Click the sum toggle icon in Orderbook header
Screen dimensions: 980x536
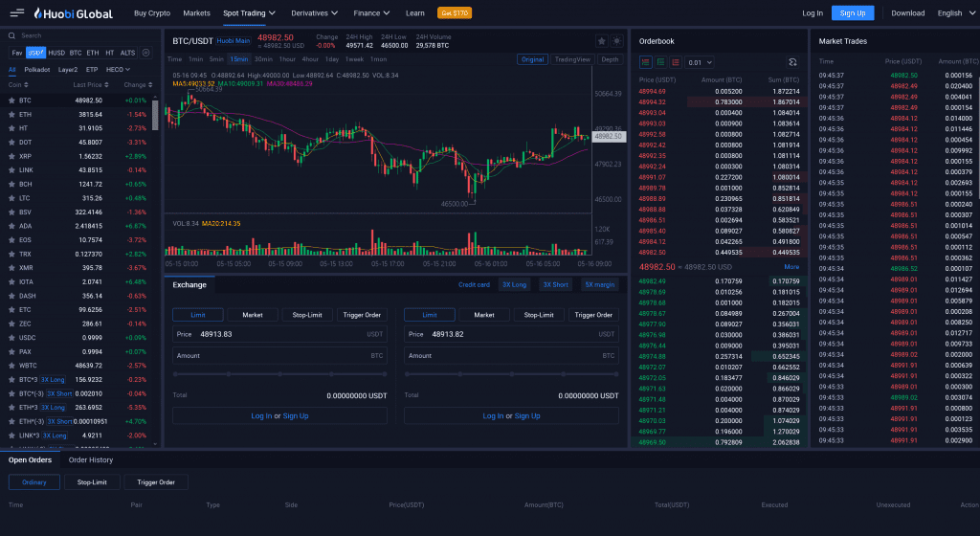792,62
